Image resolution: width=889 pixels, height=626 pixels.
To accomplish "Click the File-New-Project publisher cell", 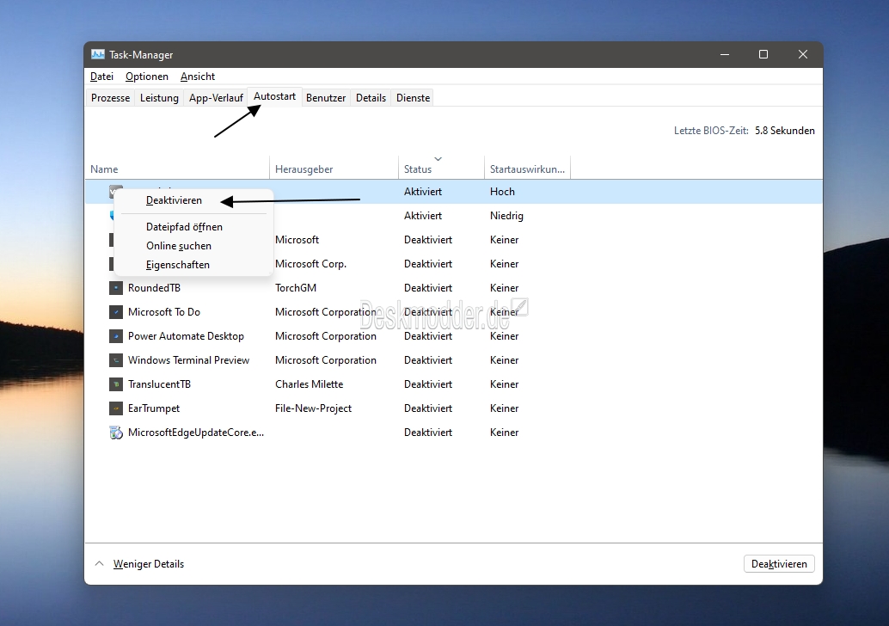I will point(313,408).
